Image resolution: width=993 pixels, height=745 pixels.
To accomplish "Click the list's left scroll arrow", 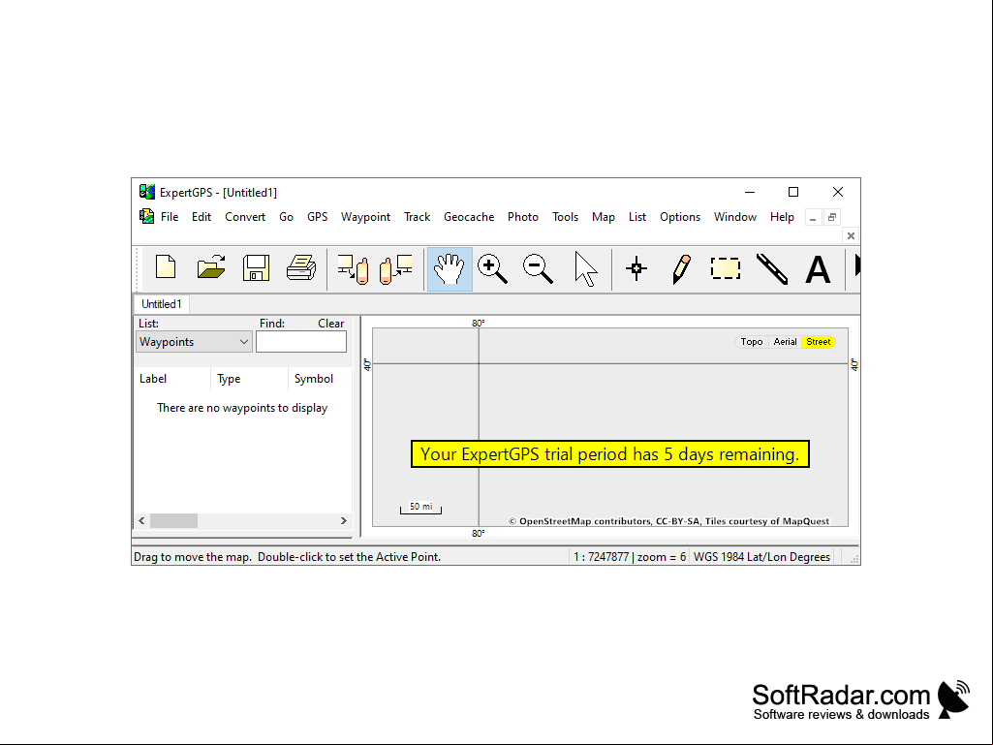I will [141, 521].
